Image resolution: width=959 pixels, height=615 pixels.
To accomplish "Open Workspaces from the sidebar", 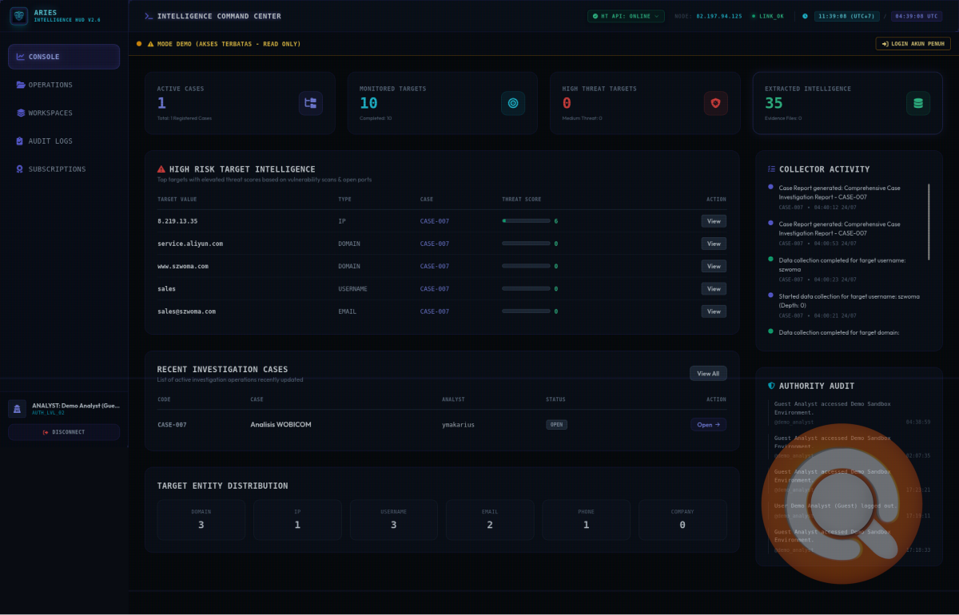I will pos(64,113).
